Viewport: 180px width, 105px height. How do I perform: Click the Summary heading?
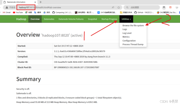tap(29, 79)
